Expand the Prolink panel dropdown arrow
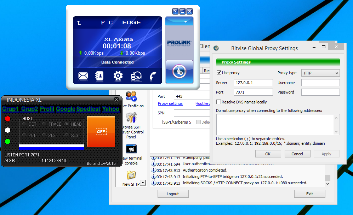The width and height of the screenshot is (353, 215). click(x=186, y=22)
